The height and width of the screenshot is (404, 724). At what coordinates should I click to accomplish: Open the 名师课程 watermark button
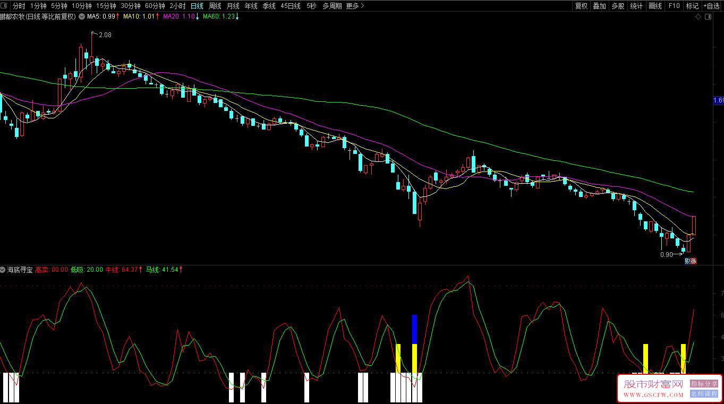tap(704, 394)
